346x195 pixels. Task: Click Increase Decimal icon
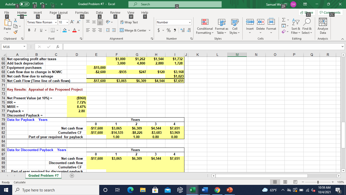coord(182,30)
